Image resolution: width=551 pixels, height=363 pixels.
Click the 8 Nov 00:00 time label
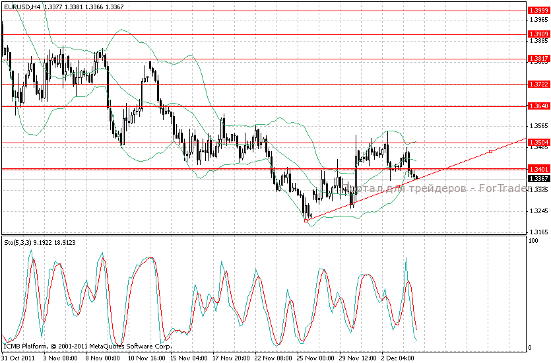click(x=102, y=358)
